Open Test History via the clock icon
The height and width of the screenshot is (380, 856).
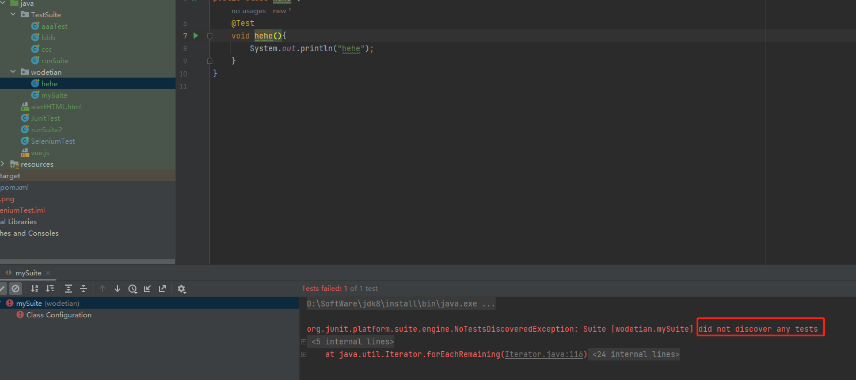pyautogui.click(x=133, y=288)
